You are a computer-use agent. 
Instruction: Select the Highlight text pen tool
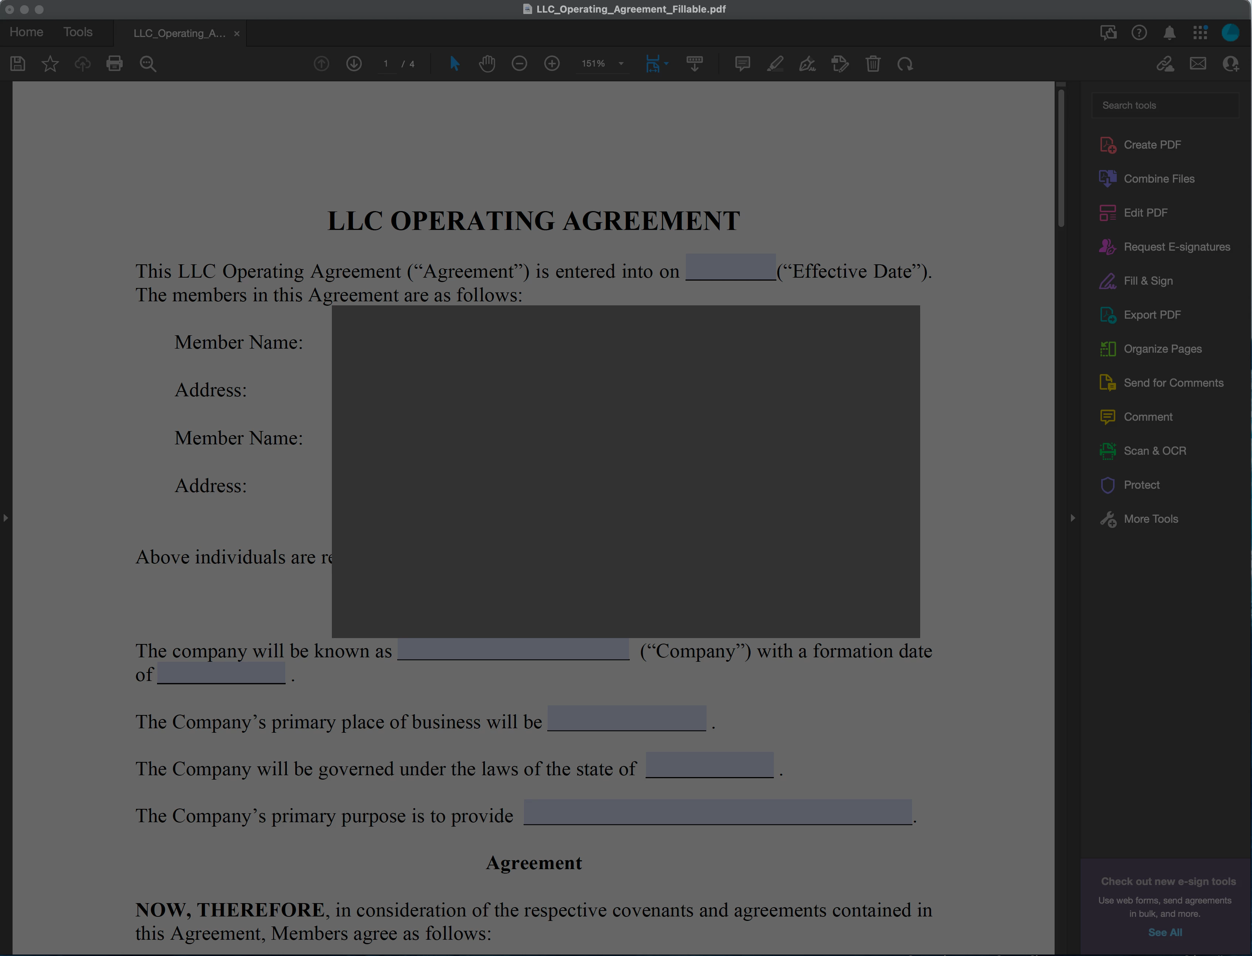tap(775, 64)
